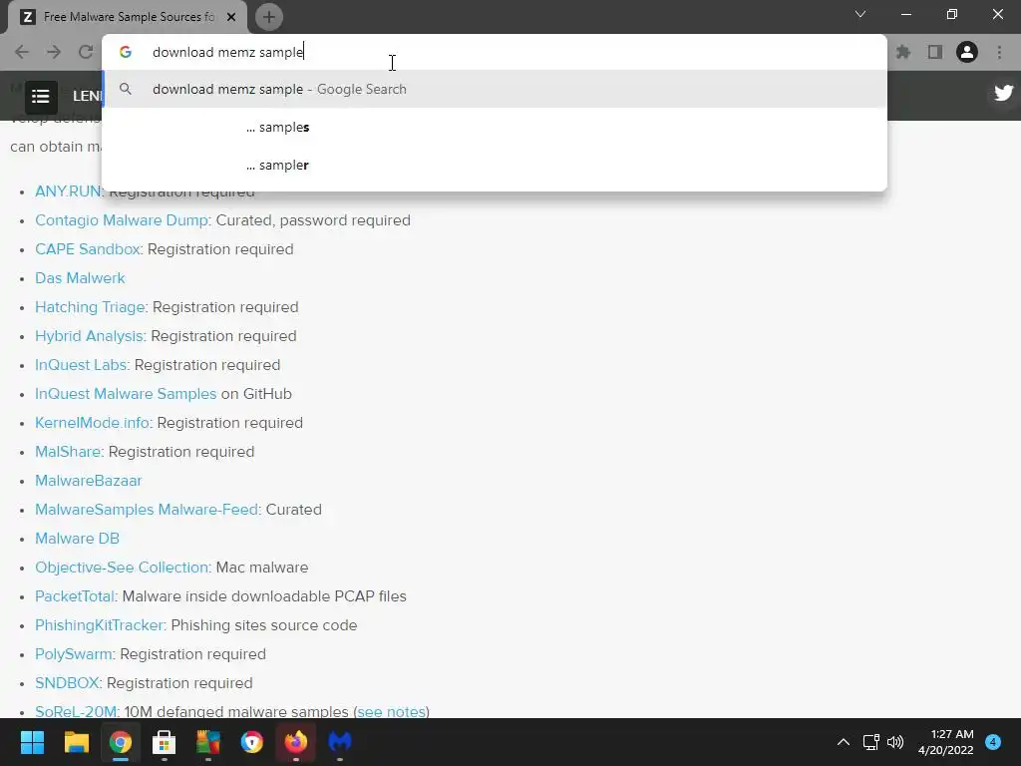
Task: Open the MalShare link
Action: click(x=68, y=452)
